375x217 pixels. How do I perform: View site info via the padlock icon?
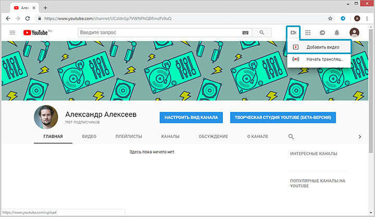40,18
